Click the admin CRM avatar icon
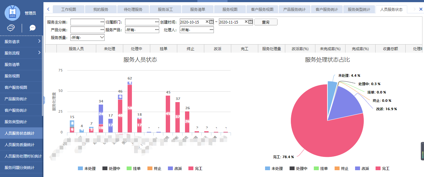424x177 pixels. [12, 13]
